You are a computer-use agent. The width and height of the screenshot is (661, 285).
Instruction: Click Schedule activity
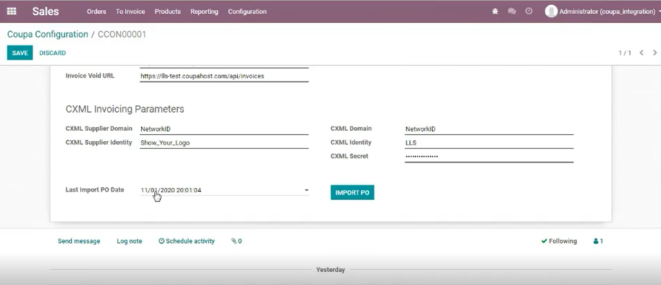coord(187,241)
